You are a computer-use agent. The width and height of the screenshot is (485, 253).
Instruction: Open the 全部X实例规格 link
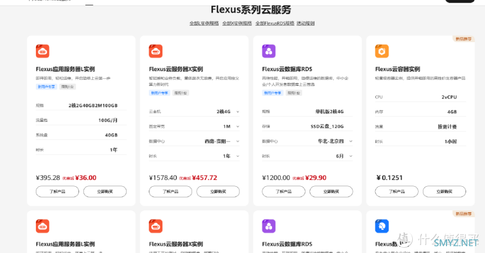point(237,24)
